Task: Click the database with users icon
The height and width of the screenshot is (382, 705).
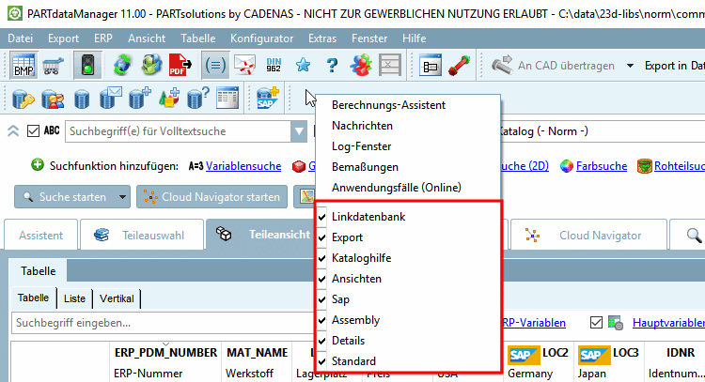Action: (53, 99)
